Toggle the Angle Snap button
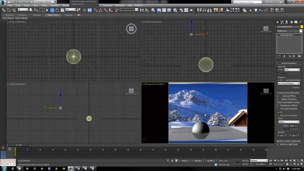This screenshot has height=171, width=304. pos(101,10)
